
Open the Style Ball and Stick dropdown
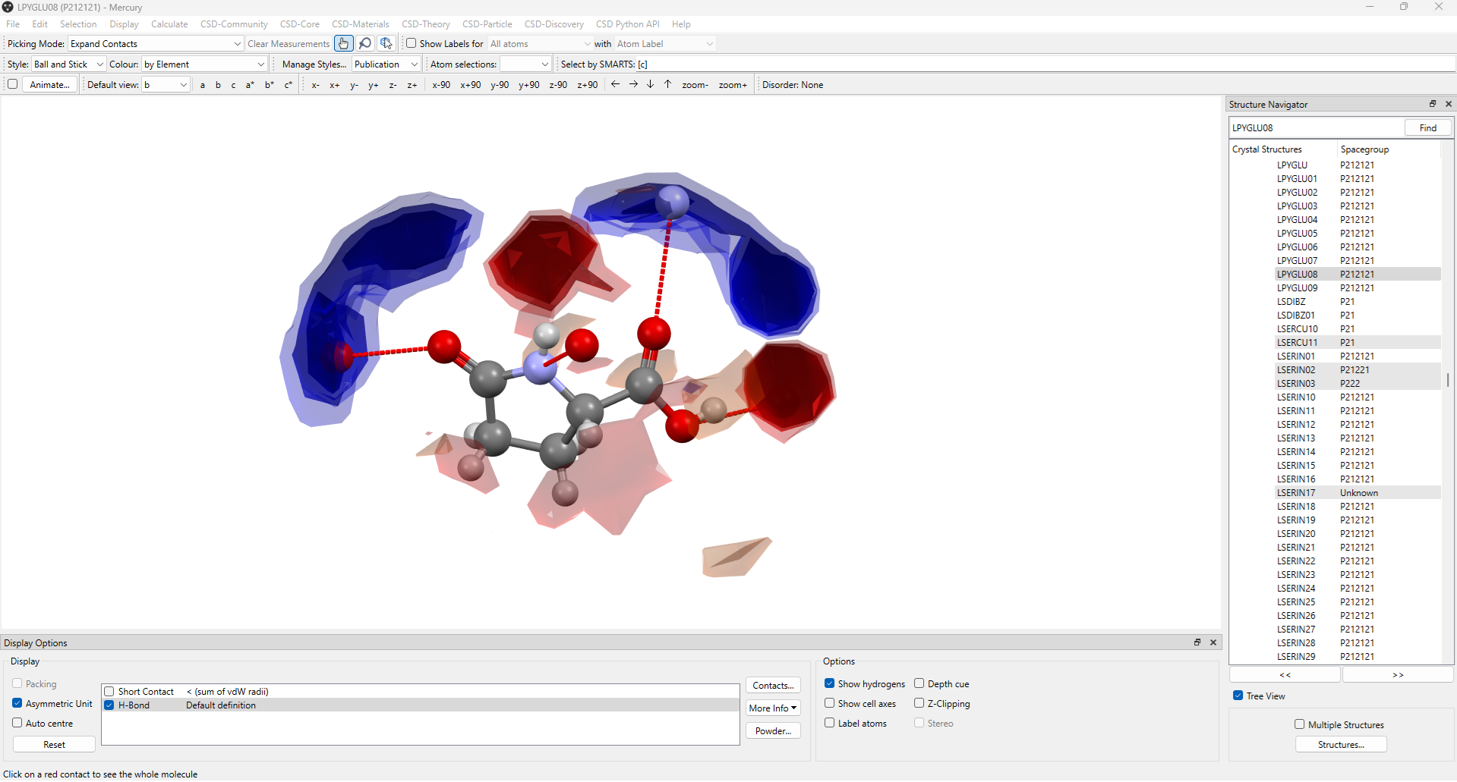pos(68,64)
